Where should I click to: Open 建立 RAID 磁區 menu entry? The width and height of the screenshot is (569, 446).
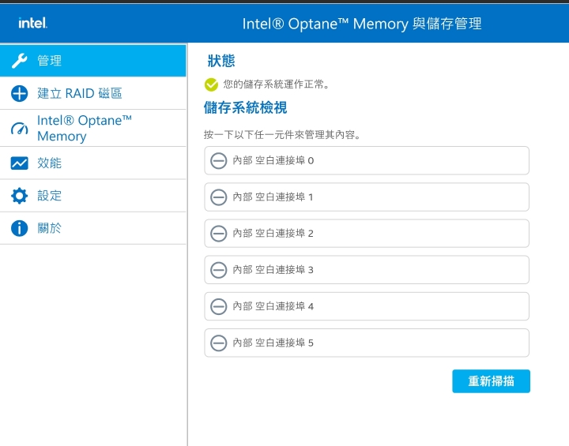(93, 94)
